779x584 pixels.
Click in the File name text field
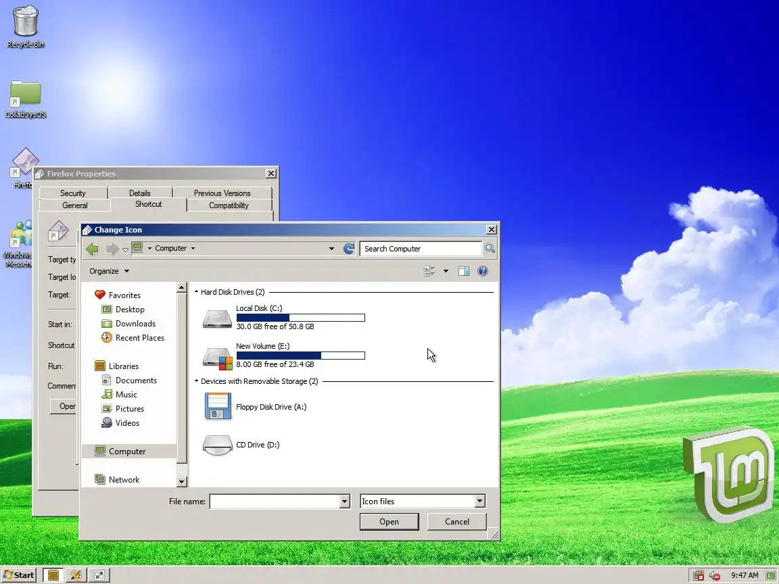275,502
